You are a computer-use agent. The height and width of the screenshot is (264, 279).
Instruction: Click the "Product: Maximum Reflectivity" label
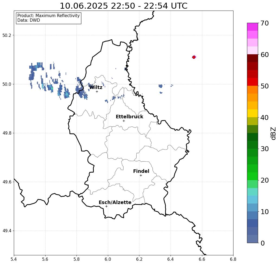[48, 16]
